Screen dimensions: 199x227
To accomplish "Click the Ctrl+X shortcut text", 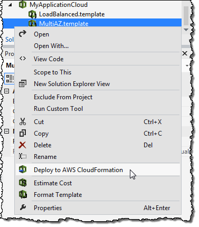I will coord(153,122).
